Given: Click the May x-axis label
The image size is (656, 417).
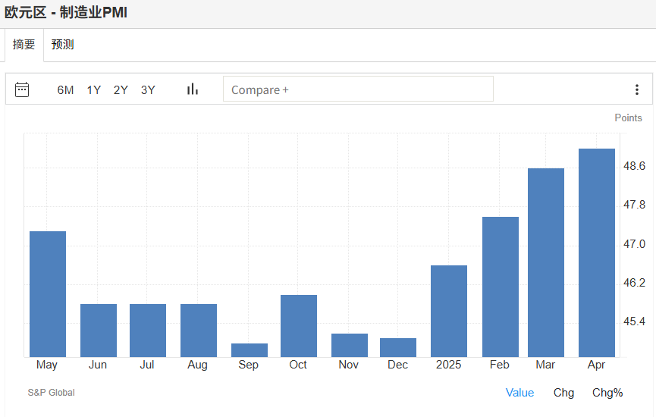Looking at the screenshot, I should [x=47, y=365].
